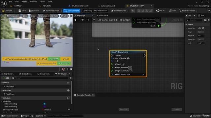The image size is (211, 118).
Task: Click Enable on post process warning
Action: click(x=54, y=59)
